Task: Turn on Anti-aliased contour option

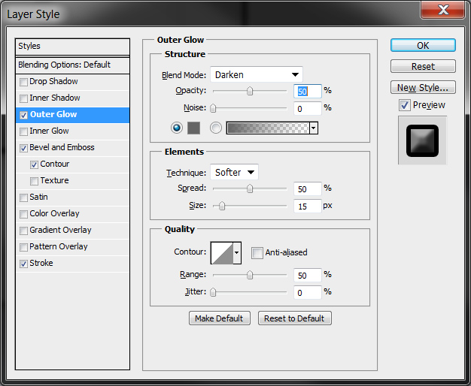Action: click(x=257, y=253)
